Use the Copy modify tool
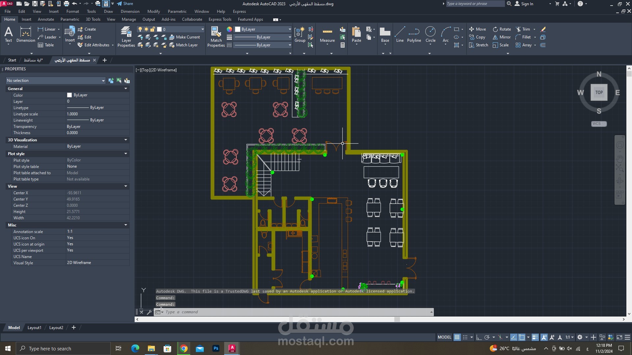This screenshot has height=355, width=632. pyautogui.click(x=477, y=37)
